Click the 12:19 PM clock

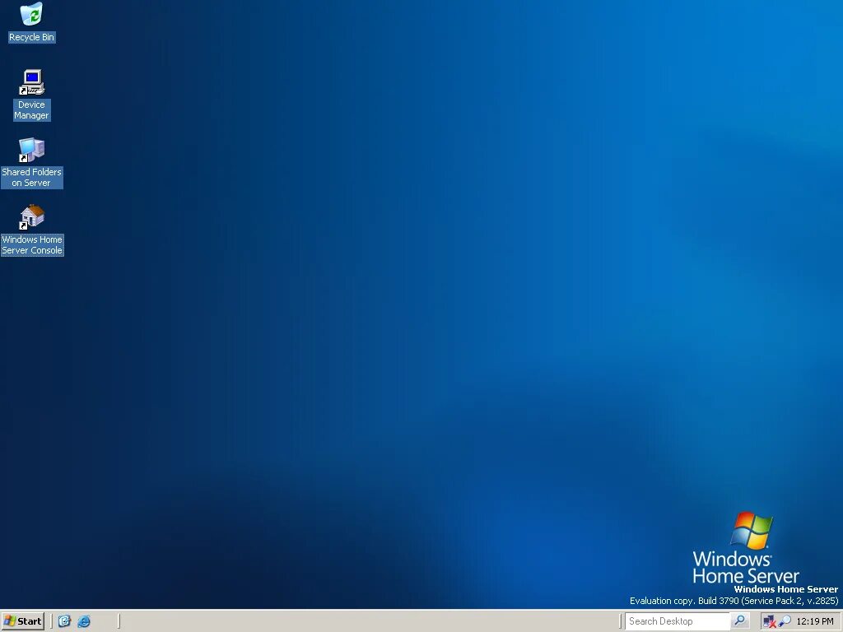(x=814, y=621)
